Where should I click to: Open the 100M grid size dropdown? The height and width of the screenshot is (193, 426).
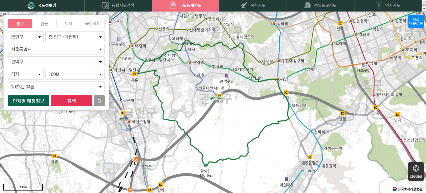pos(75,74)
